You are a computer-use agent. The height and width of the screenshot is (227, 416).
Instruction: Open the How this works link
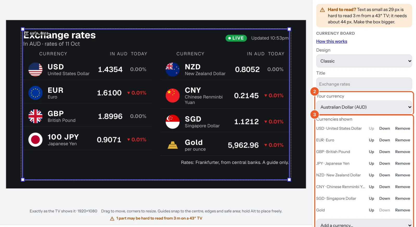[x=331, y=41]
